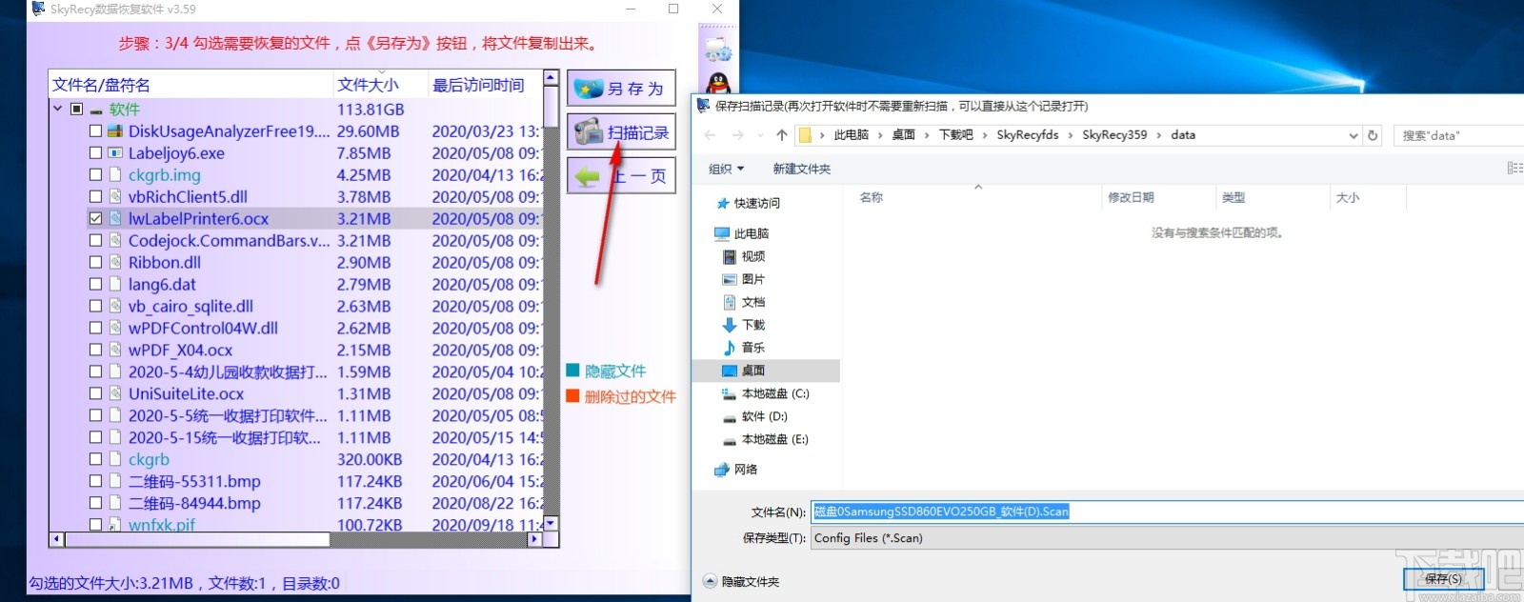This screenshot has width=1524, height=602.
Task: Collapse the 软件 tree node
Action: (x=58, y=110)
